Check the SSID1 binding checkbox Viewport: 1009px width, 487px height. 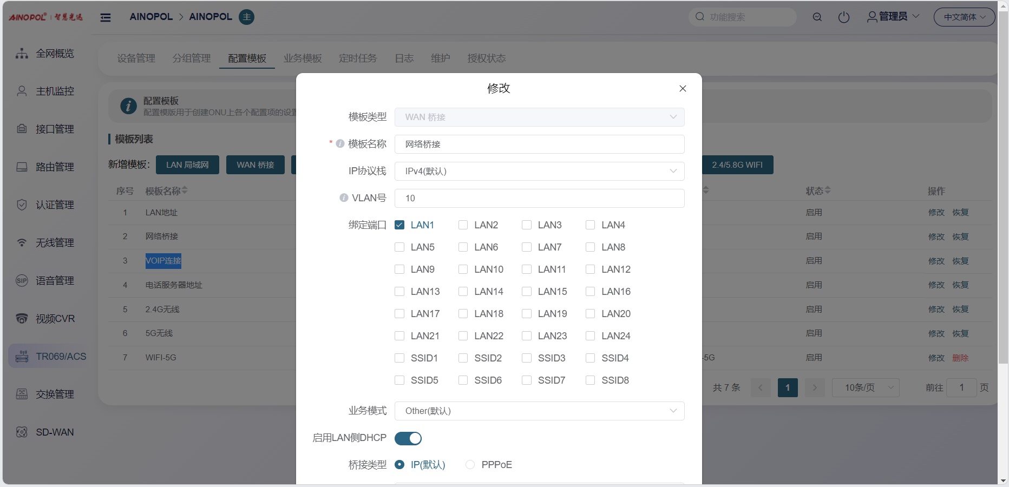(x=399, y=358)
